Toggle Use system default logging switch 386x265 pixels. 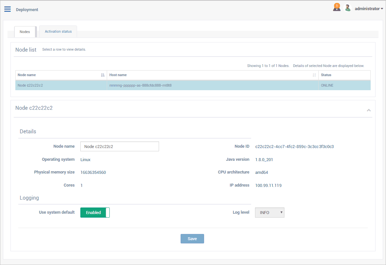tap(95, 213)
